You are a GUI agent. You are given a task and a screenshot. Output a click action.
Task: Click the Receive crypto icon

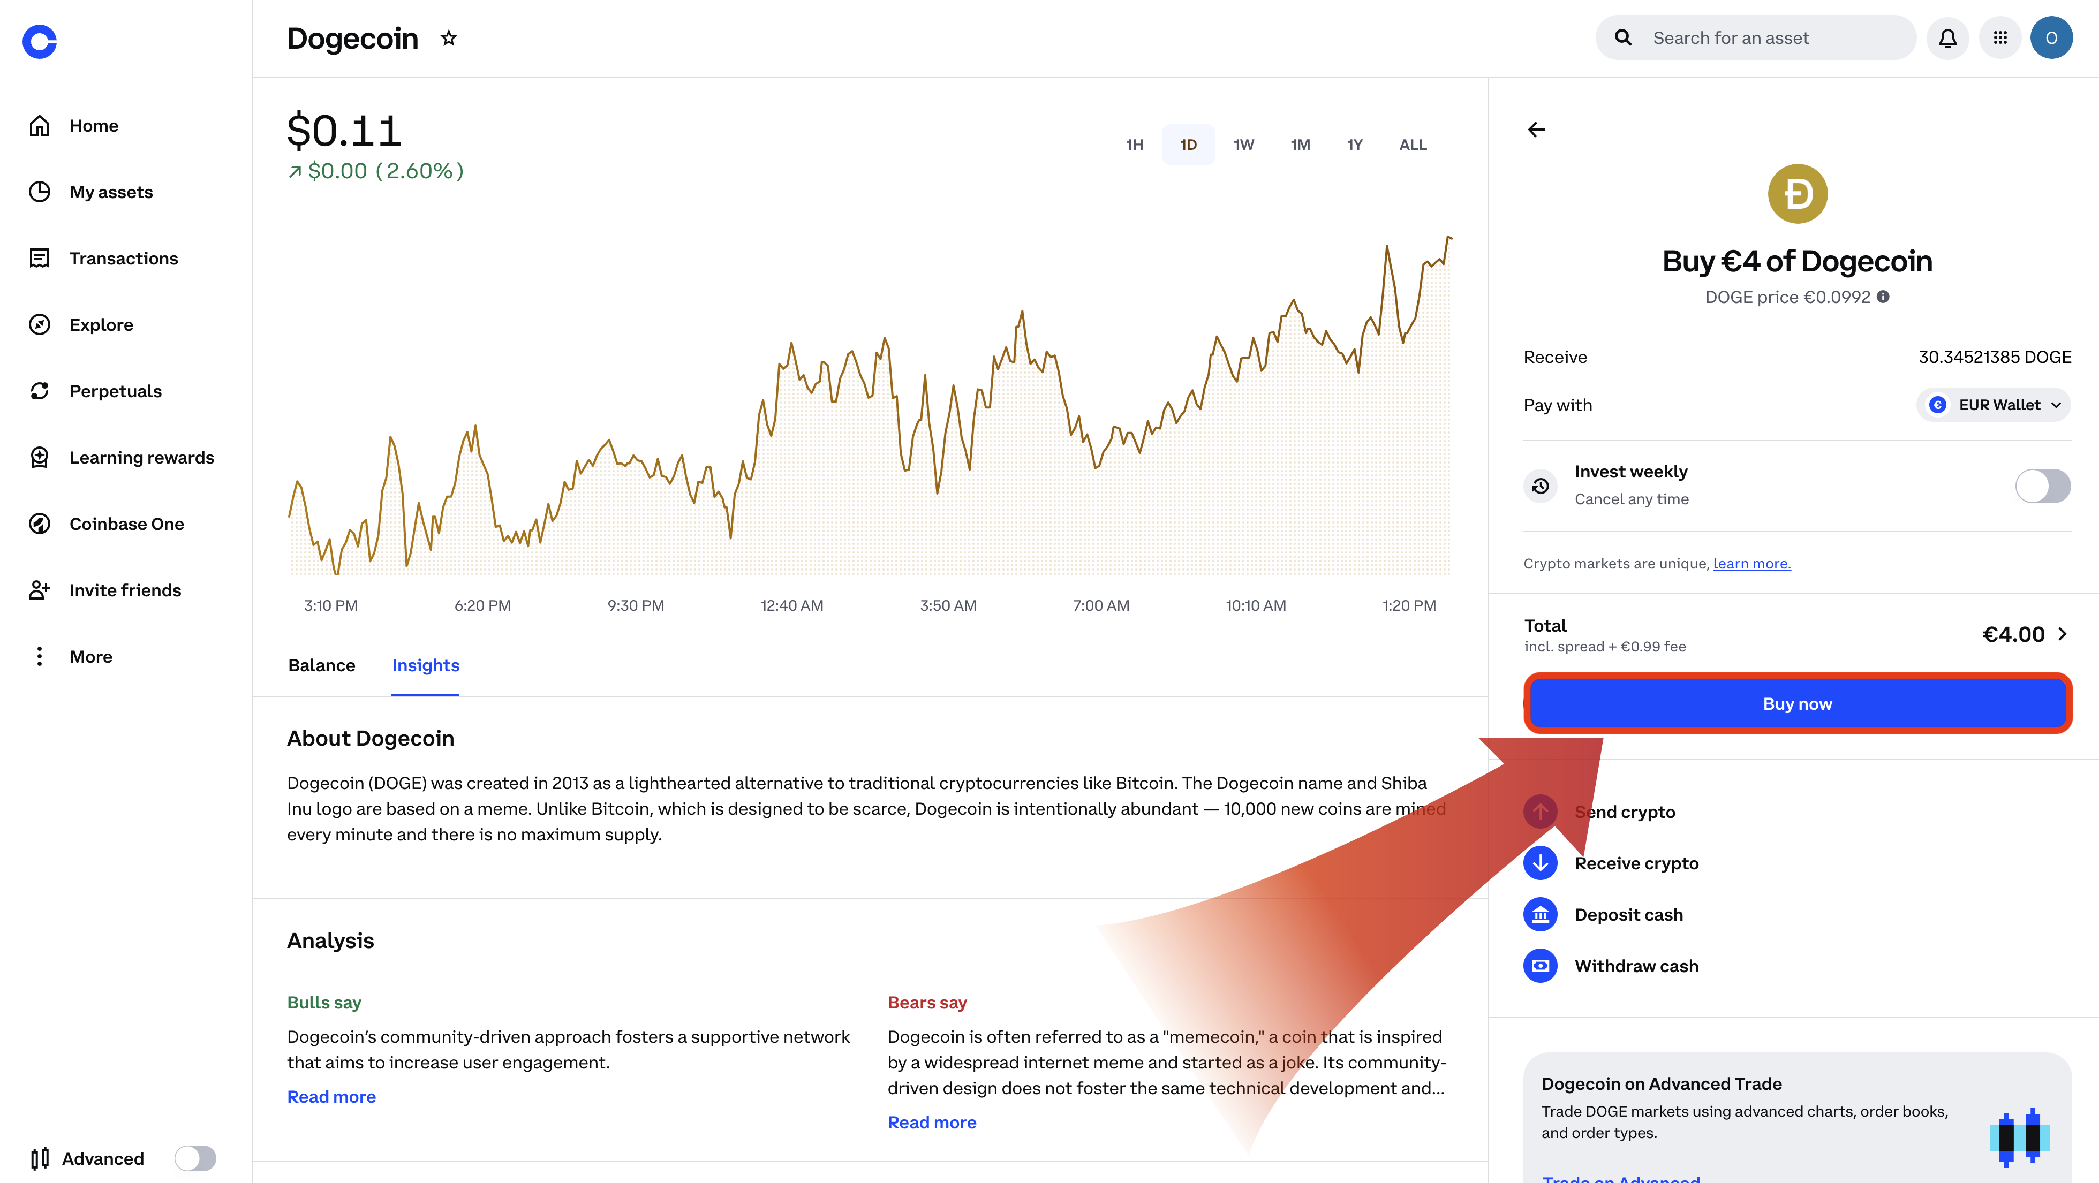[x=1540, y=863]
